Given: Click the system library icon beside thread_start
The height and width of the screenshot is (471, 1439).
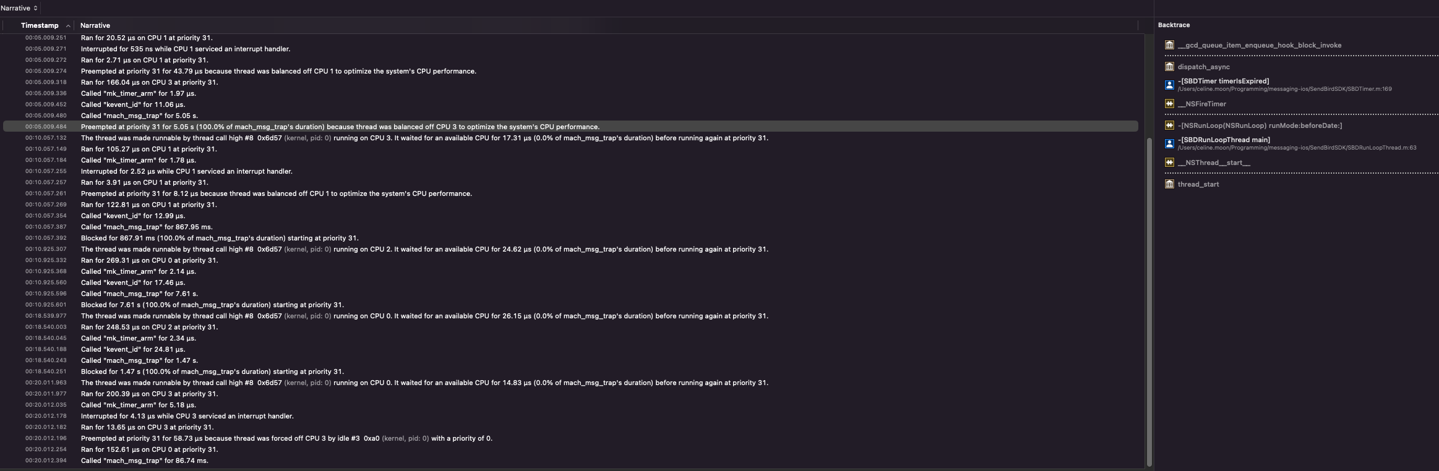Looking at the screenshot, I should click(1169, 184).
